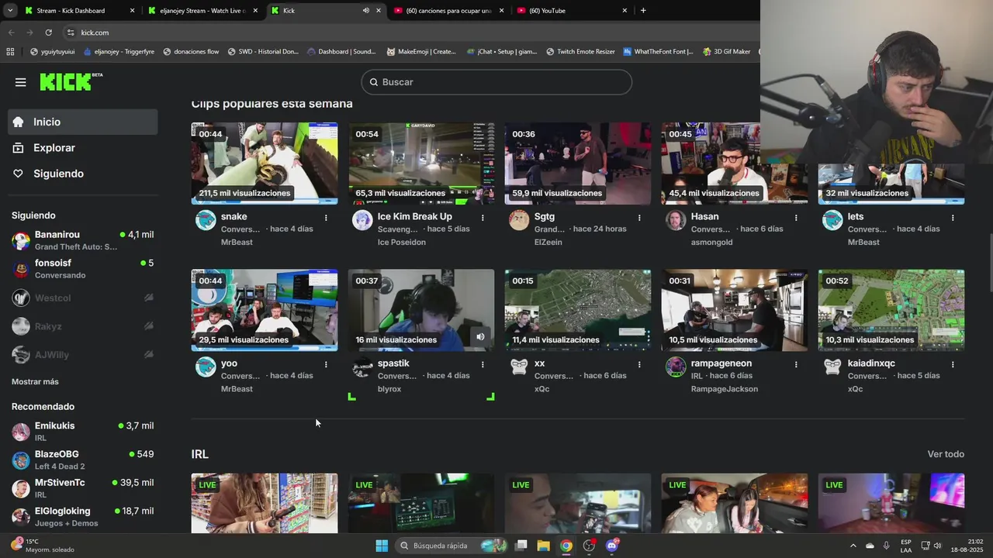Open the hamburger sidebar menu
This screenshot has width=993, height=558.
20,82
